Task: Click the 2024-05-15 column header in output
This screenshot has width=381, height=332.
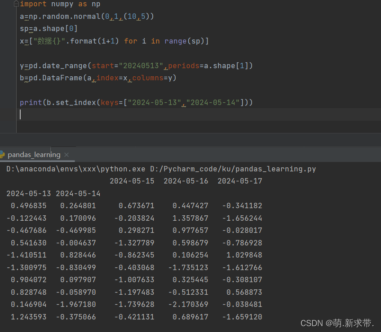Action: click(132, 181)
